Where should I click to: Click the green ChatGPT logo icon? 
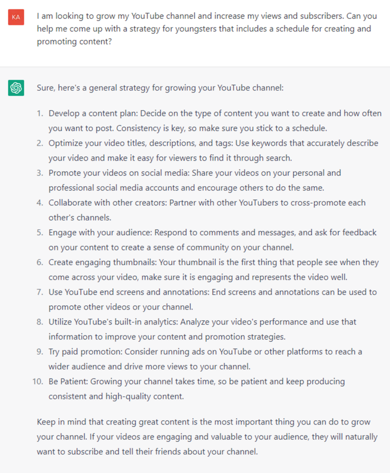click(16, 87)
